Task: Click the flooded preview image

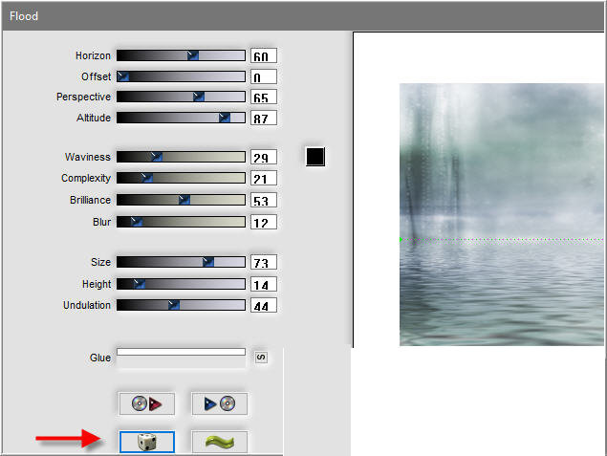Action: tap(501, 214)
